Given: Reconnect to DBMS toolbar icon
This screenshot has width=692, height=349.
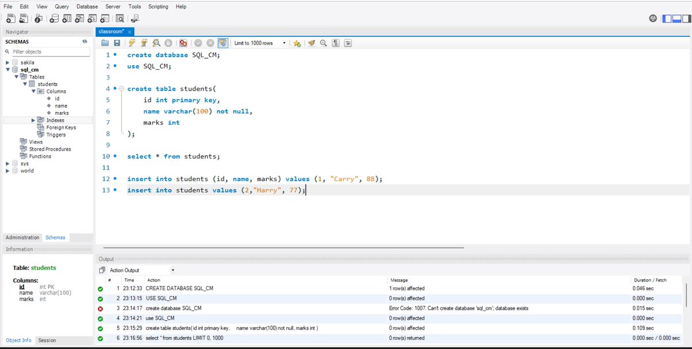Looking at the screenshot, I should click(x=135, y=19).
